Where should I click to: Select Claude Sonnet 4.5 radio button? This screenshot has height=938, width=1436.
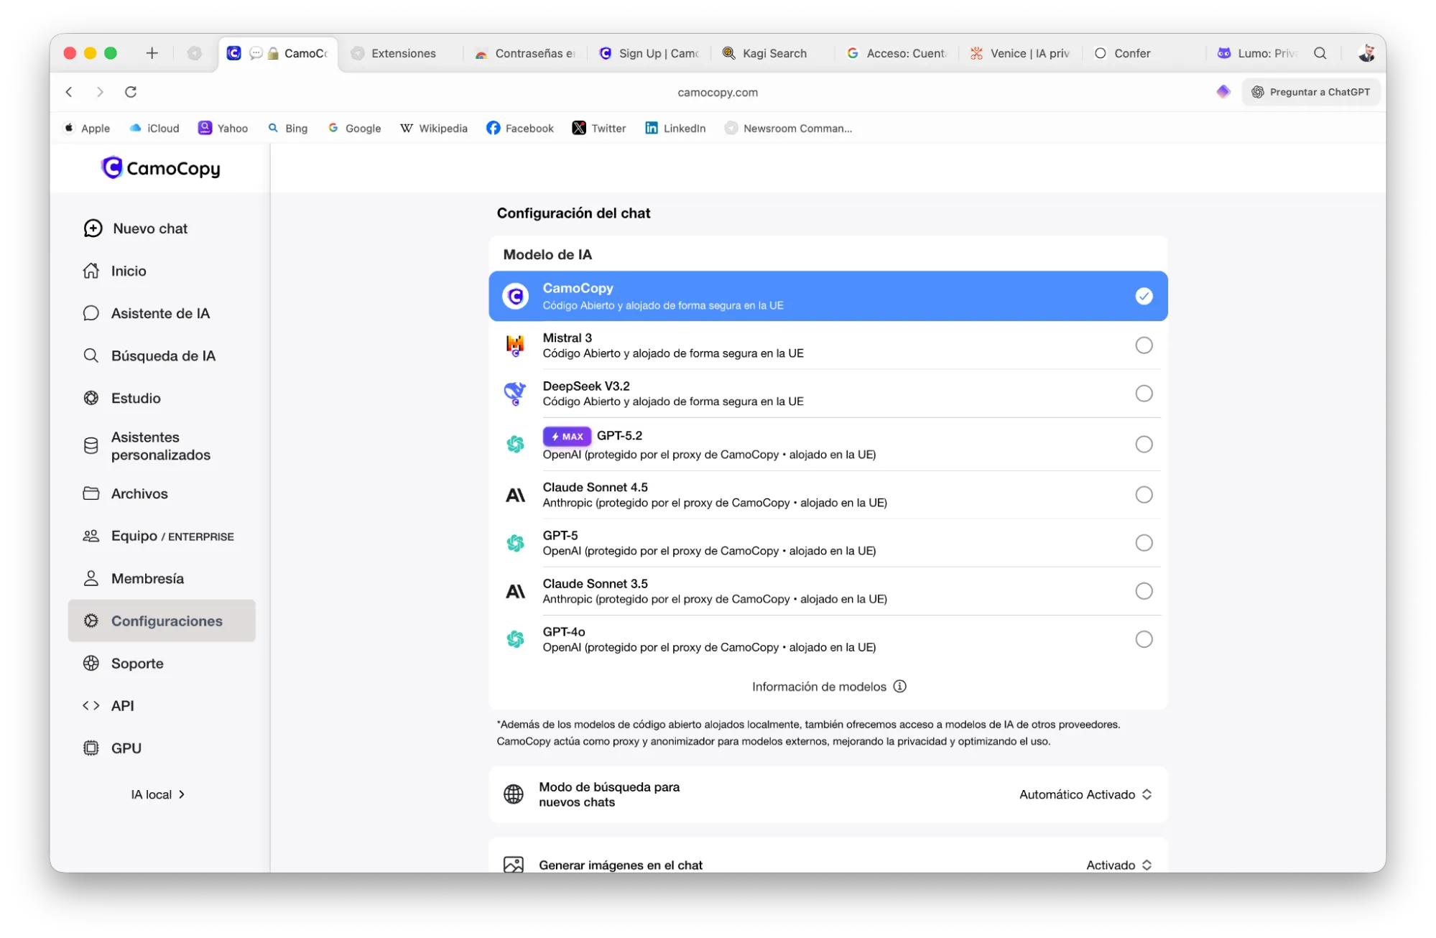(x=1144, y=495)
